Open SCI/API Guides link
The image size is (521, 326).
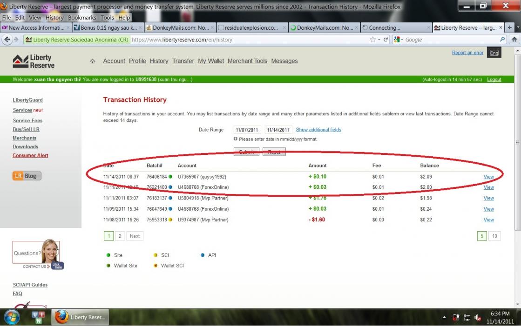pos(30,285)
